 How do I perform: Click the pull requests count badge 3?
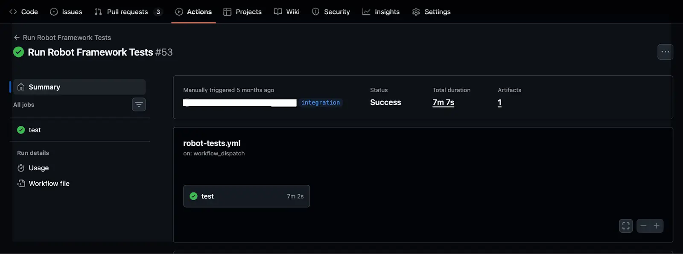coord(158,12)
